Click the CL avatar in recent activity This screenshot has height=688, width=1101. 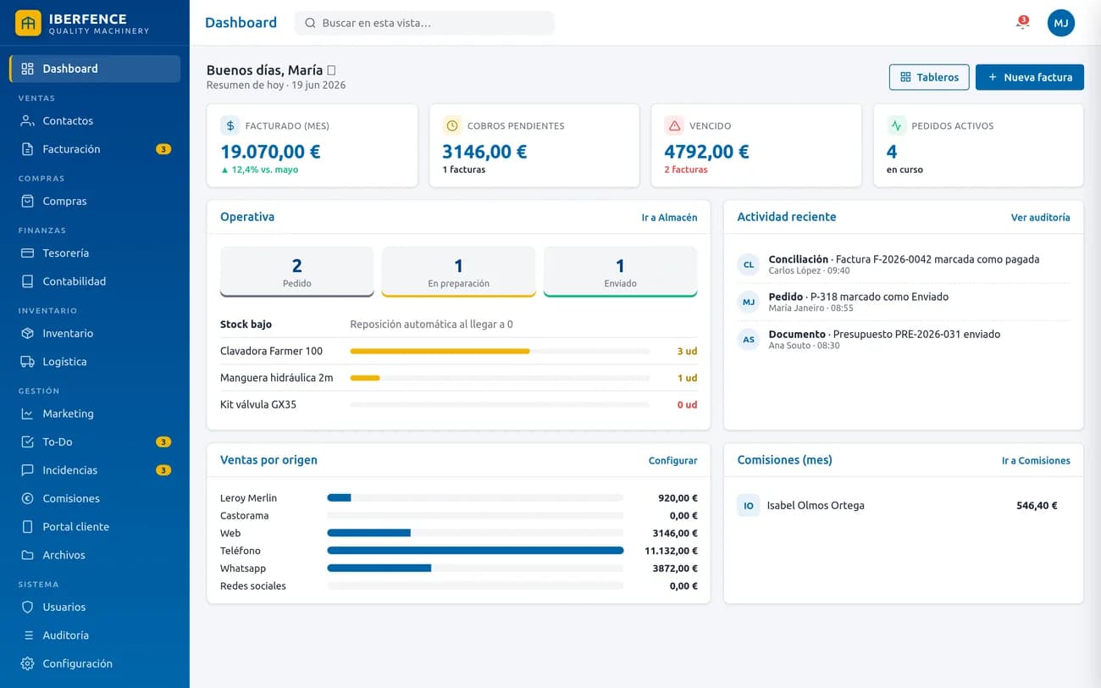pyautogui.click(x=749, y=264)
